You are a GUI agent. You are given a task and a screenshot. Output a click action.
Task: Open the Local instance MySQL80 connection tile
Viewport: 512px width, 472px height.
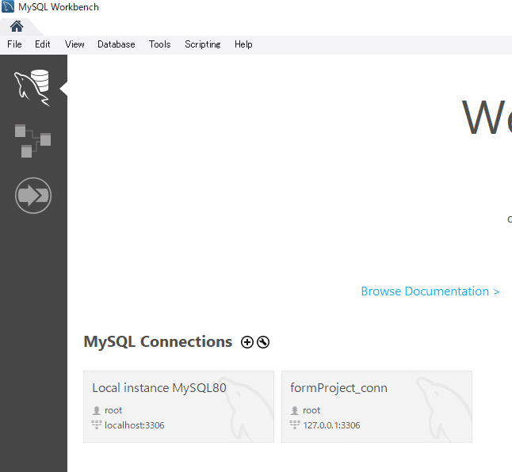point(178,406)
